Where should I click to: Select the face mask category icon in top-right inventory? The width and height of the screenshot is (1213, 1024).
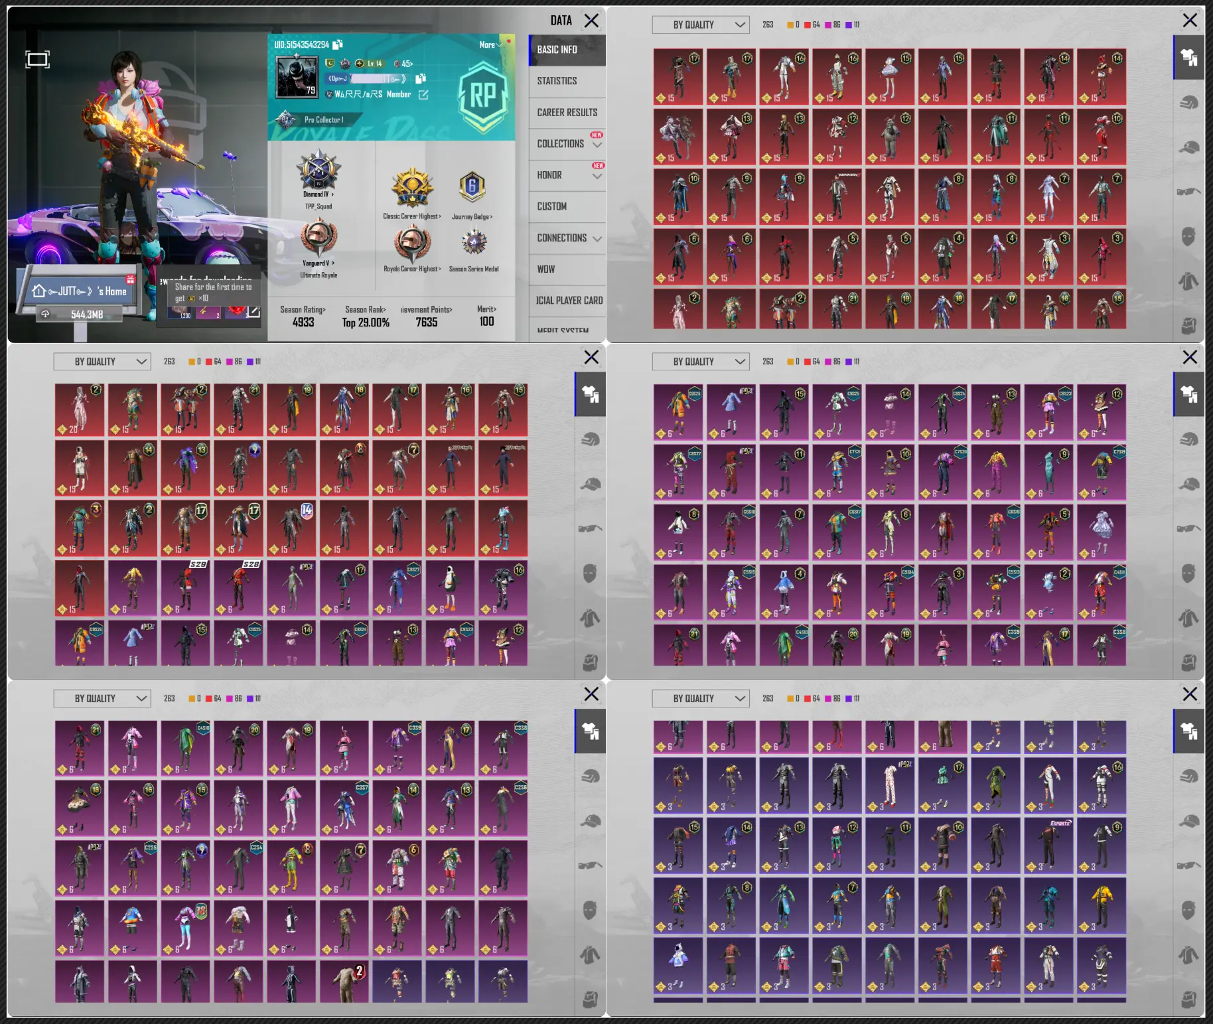click(1188, 236)
